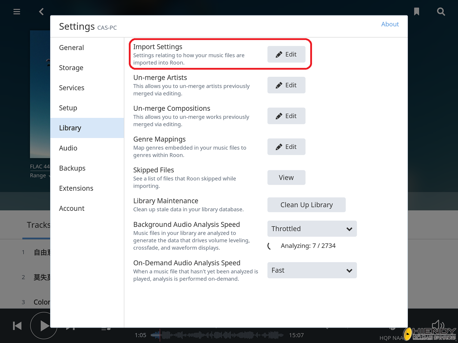The image size is (458, 343).
Task: Select the Storage settings tab
Action: 71,68
